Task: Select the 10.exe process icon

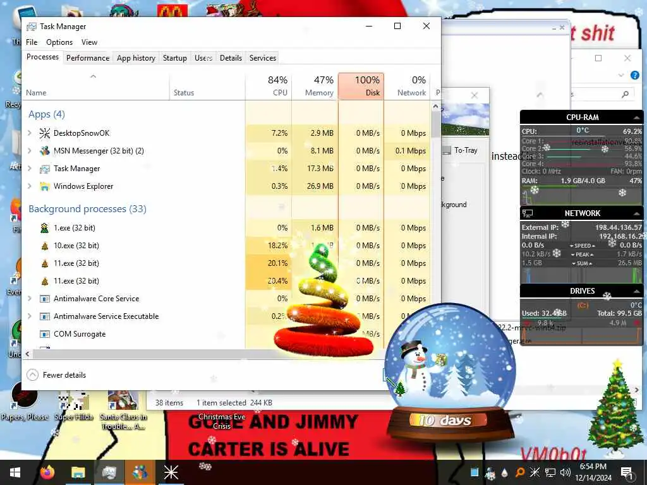Action: [45, 246]
